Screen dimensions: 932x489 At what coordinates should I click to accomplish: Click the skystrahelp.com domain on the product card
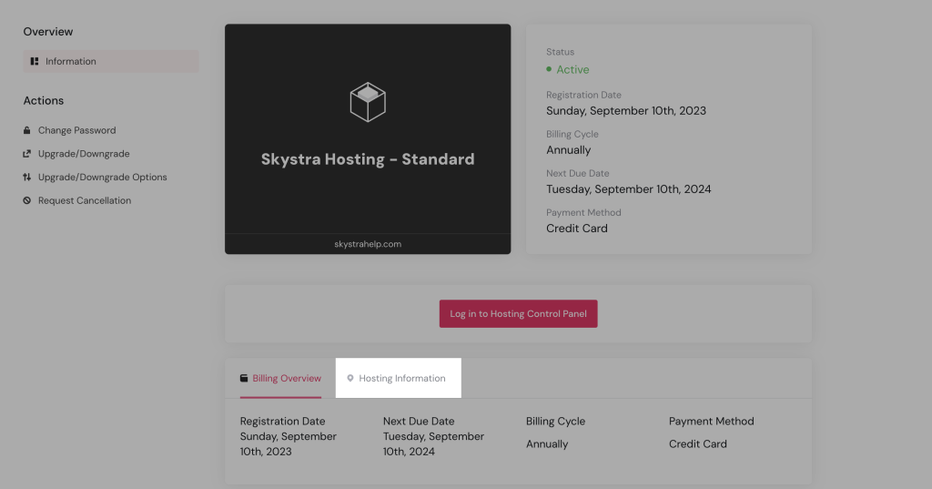[x=368, y=244]
